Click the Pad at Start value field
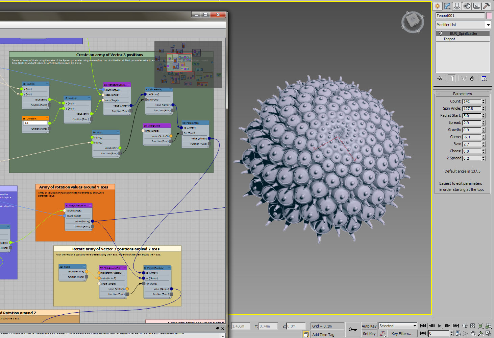494x338 pixels. pos(472,116)
